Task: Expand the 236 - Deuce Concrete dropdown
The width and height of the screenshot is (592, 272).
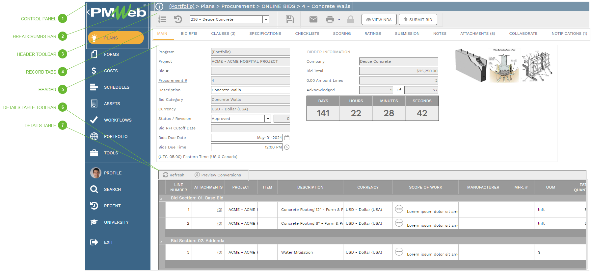Action: click(266, 20)
